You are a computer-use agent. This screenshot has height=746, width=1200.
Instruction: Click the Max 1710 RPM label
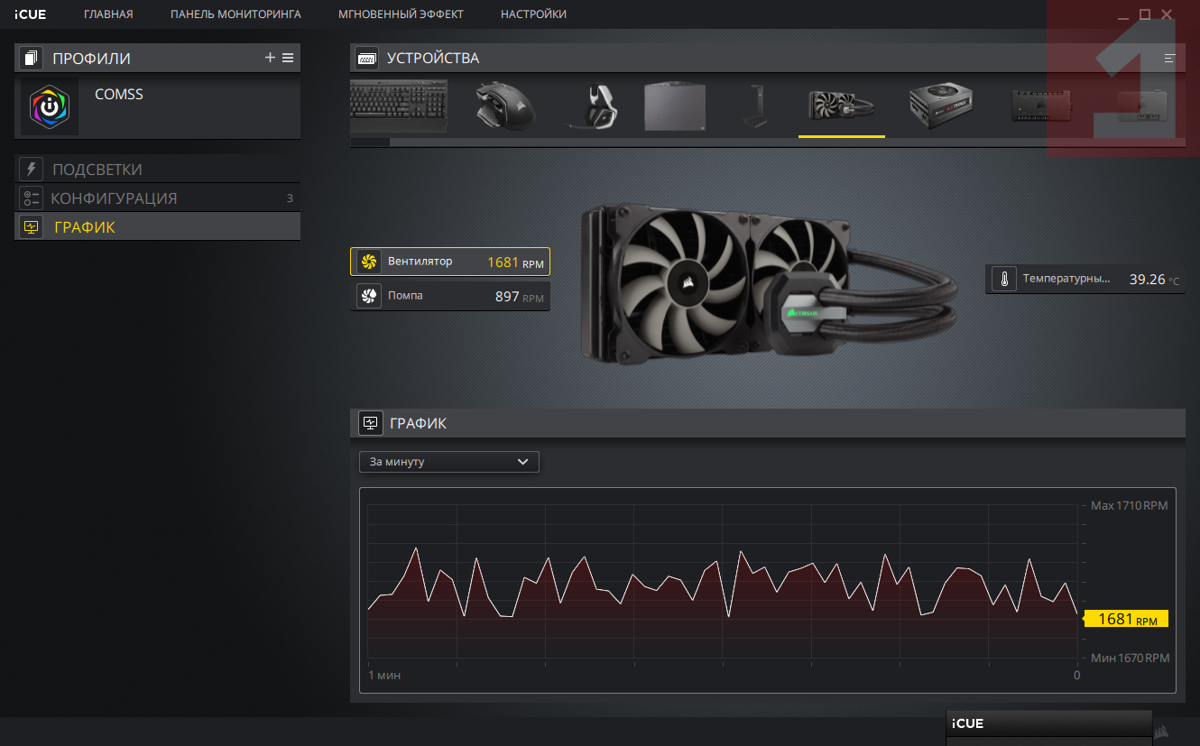pyautogui.click(x=1130, y=505)
